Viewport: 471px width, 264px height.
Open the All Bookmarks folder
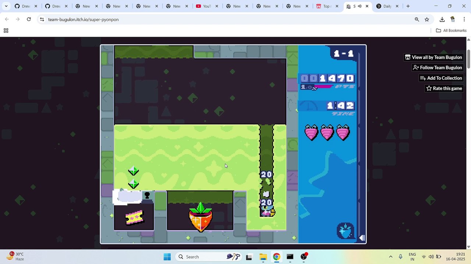point(451,30)
